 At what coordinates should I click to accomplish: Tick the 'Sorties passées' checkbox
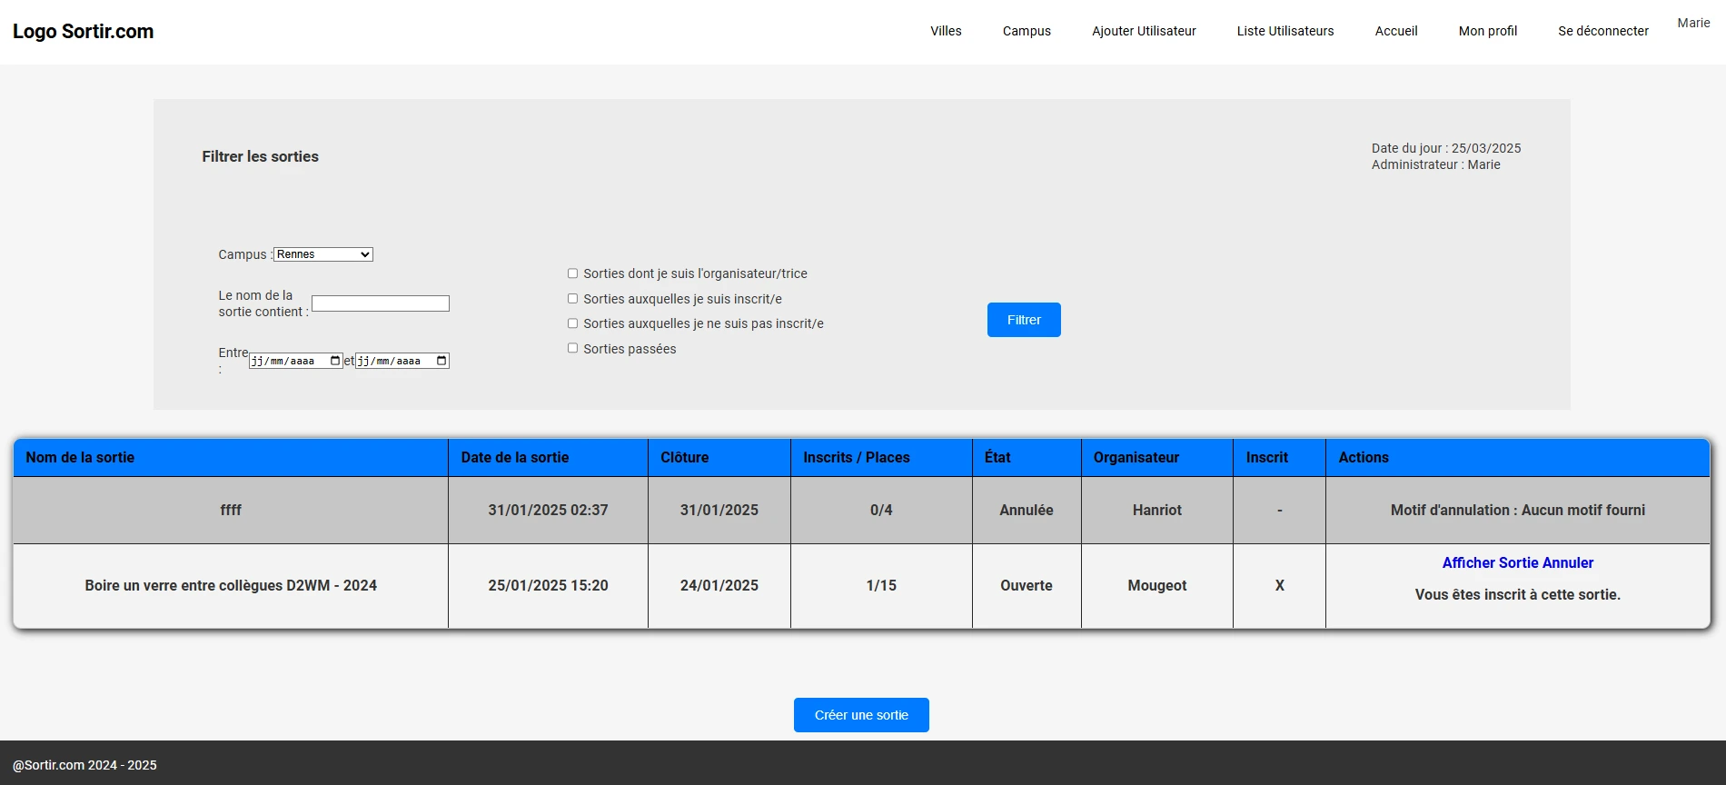coord(572,348)
